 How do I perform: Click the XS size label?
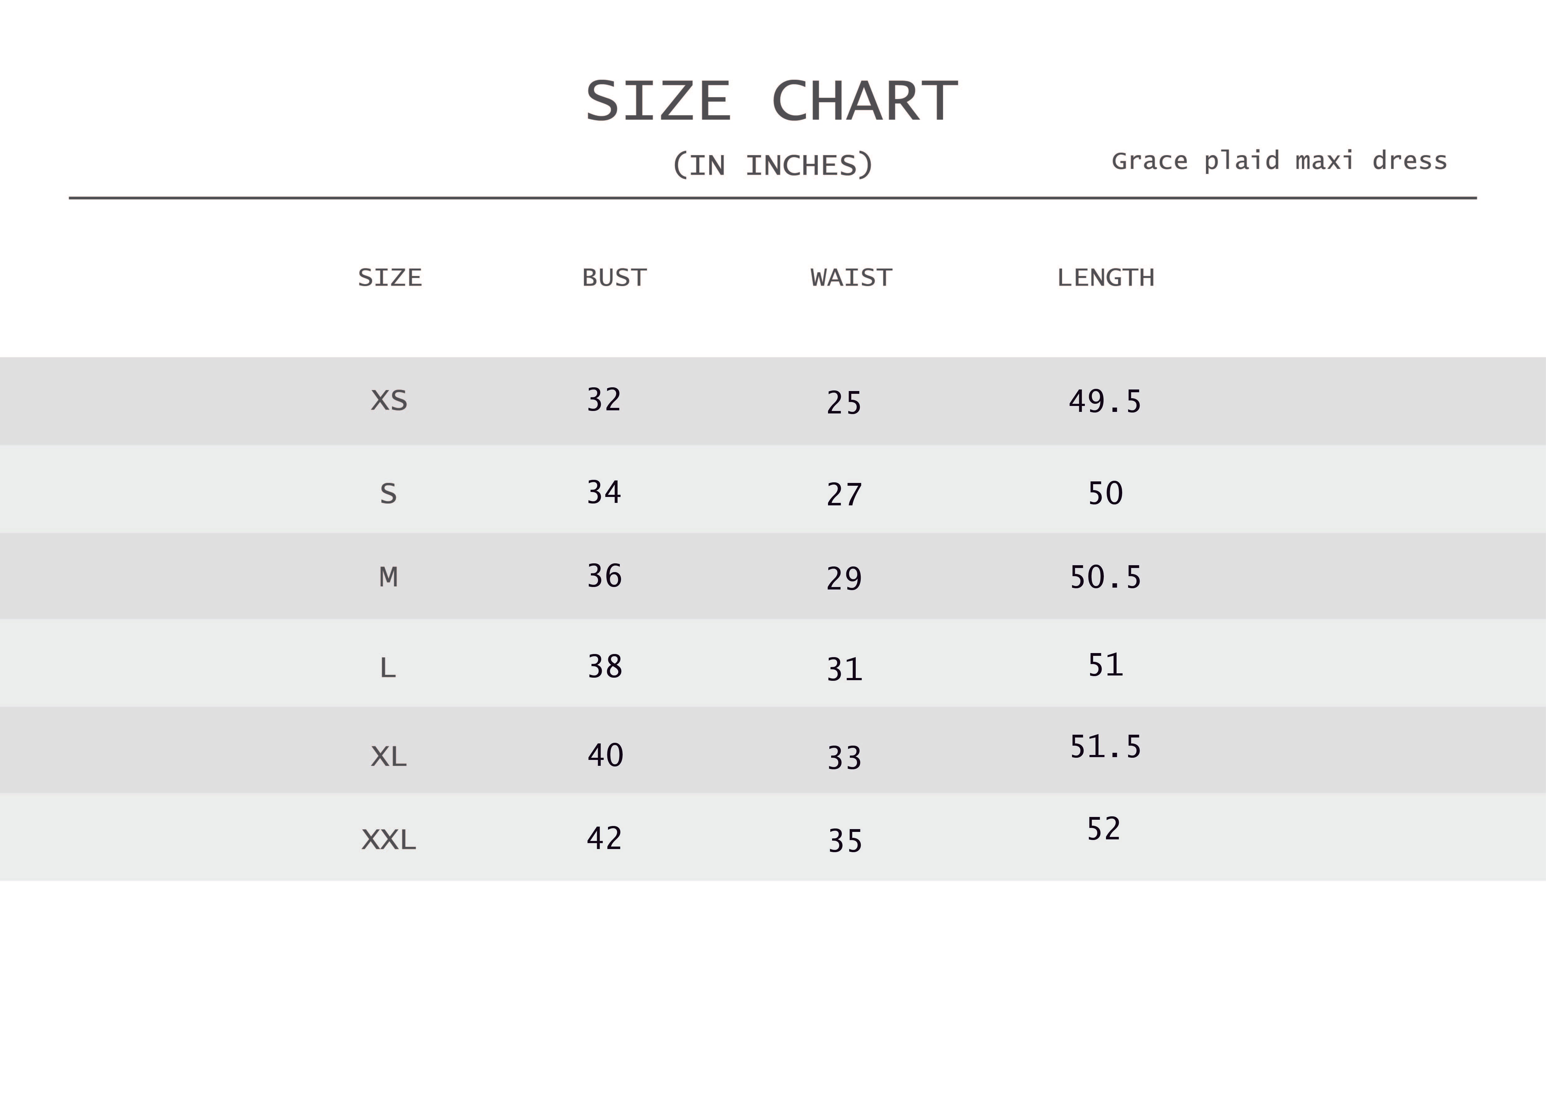[389, 401]
